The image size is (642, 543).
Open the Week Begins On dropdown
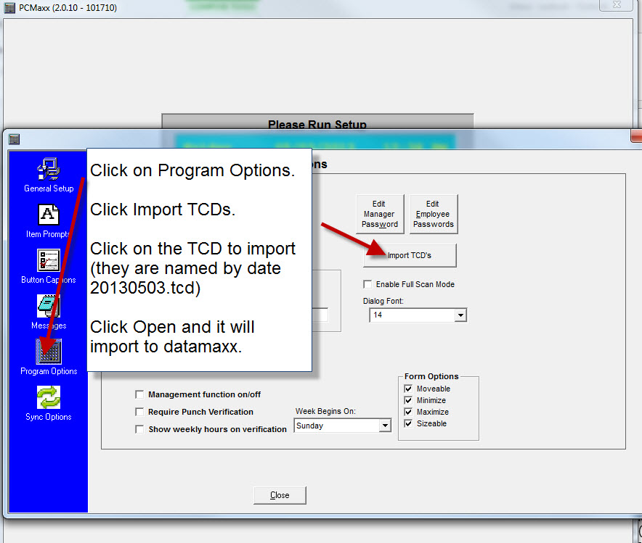384,426
